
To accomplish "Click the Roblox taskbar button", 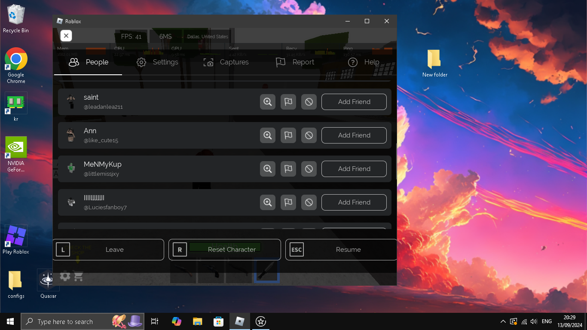I will point(239,321).
